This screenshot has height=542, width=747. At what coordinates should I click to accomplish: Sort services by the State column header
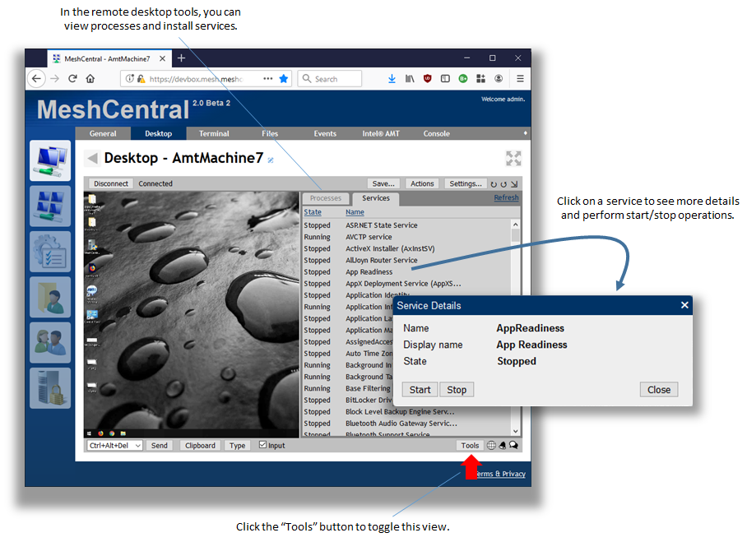pos(313,212)
